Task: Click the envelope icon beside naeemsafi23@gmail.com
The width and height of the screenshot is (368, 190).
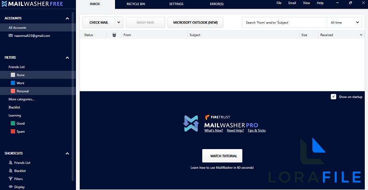Action: pos(11,36)
